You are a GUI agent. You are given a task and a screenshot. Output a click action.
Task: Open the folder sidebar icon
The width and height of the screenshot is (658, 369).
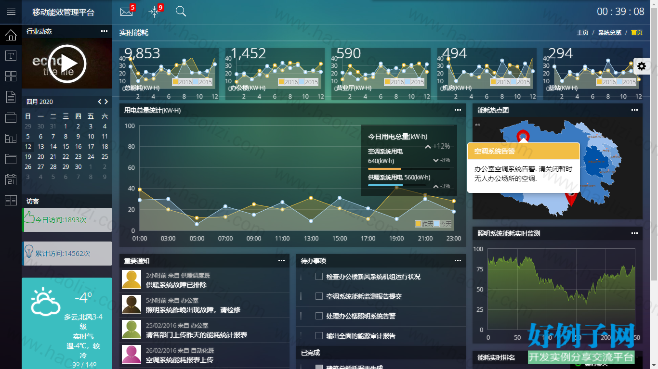coord(11,159)
